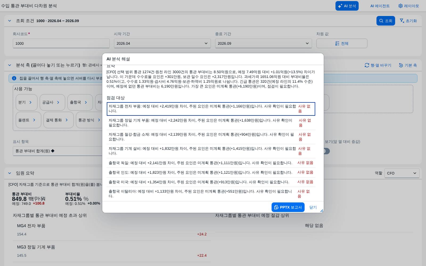This screenshot has height=266, width=426.
Task: Open 레이아웃 gear settings
Action: point(409,6)
